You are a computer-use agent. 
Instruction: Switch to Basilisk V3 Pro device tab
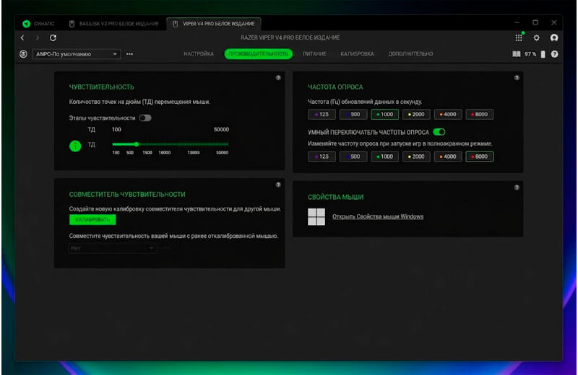114,24
